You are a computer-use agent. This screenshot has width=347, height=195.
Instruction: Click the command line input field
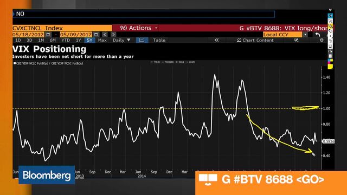pyautogui.click(x=144, y=14)
